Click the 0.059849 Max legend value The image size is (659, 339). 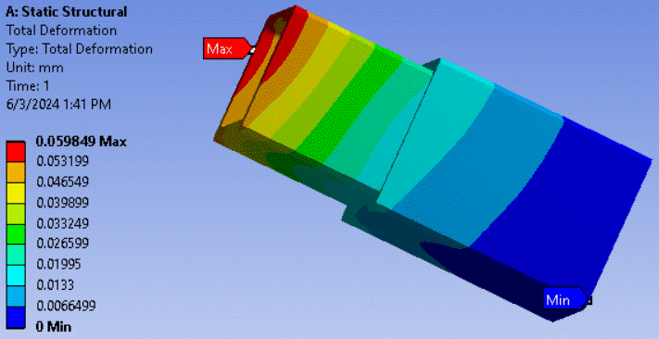click(82, 142)
